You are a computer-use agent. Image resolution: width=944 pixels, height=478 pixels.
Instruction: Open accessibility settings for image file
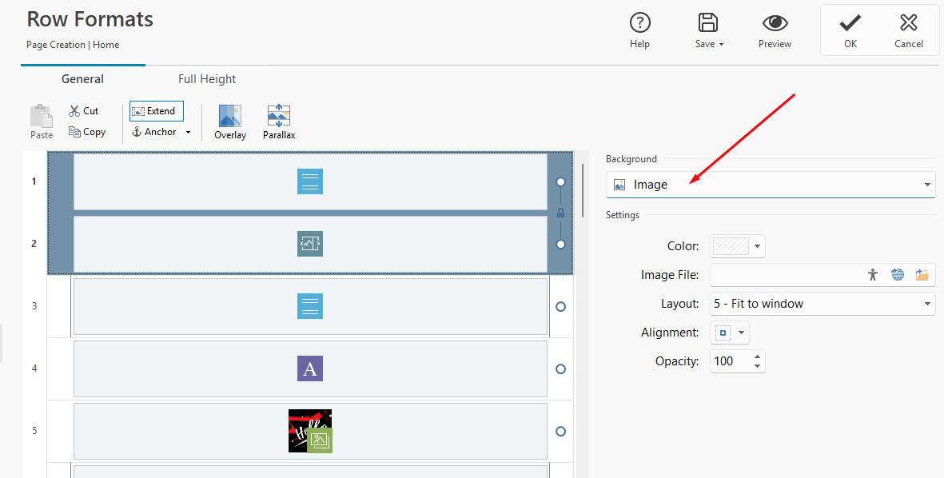[x=873, y=275]
